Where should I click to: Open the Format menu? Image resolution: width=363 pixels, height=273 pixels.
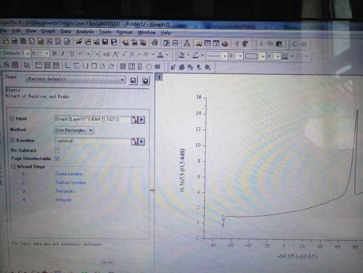click(x=125, y=32)
